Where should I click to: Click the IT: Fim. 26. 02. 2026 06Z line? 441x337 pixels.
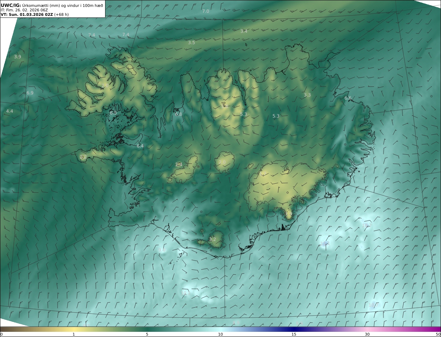(24, 10)
